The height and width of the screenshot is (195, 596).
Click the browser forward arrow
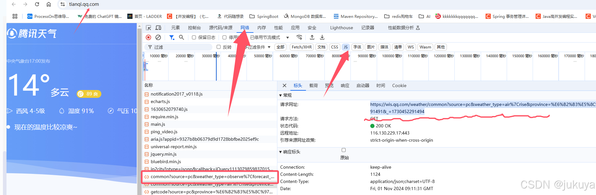(25, 4)
